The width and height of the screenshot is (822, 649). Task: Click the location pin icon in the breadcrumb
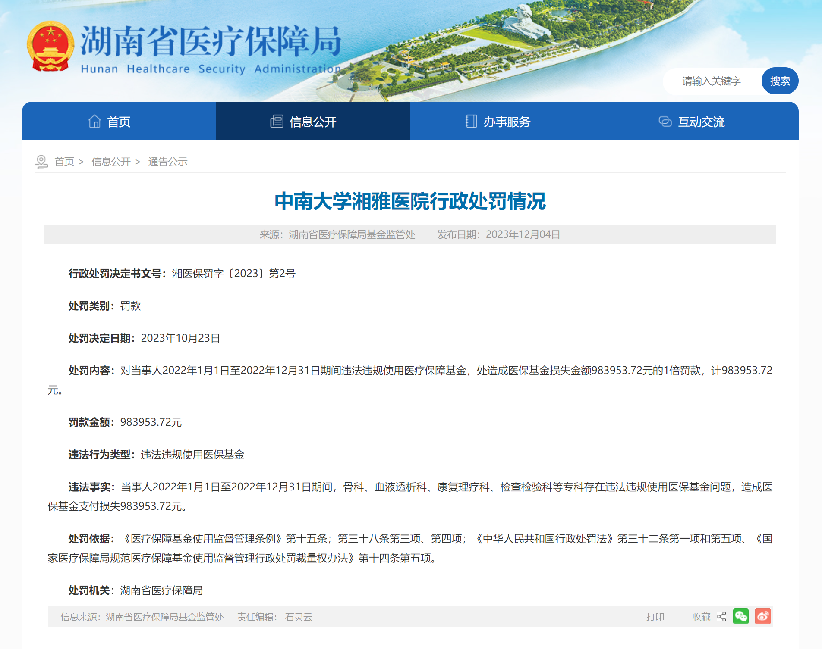[x=41, y=162]
